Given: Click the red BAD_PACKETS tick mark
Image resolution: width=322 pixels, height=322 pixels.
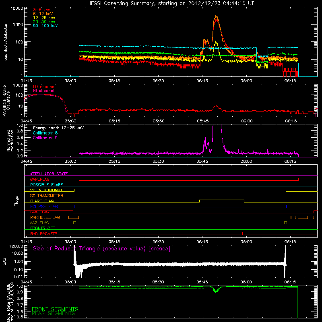Looking at the screenshot, I should click(x=242, y=233).
